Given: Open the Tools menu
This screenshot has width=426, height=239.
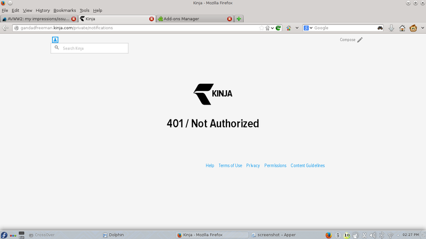Looking at the screenshot, I should pos(84,10).
